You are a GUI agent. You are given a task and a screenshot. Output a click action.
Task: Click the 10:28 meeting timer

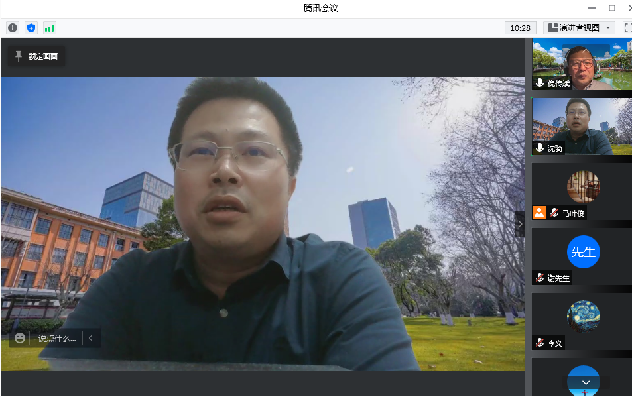pyautogui.click(x=521, y=28)
